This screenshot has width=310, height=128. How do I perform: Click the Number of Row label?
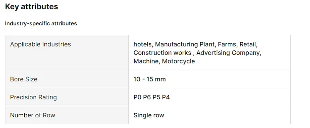[x=33, y=115]
